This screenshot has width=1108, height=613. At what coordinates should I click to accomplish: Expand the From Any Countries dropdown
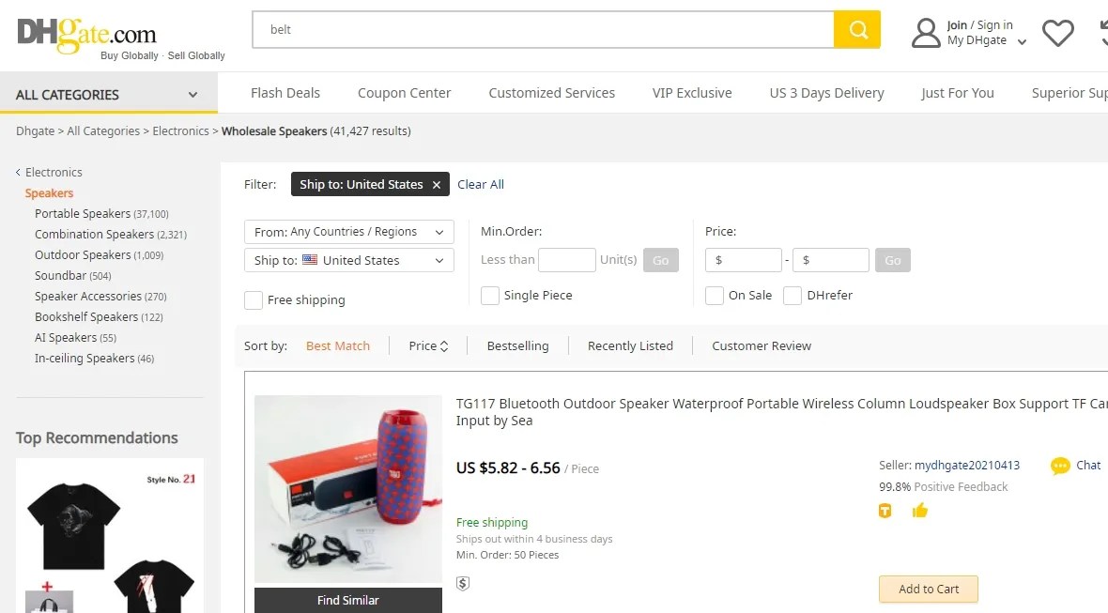pos(348,231)
